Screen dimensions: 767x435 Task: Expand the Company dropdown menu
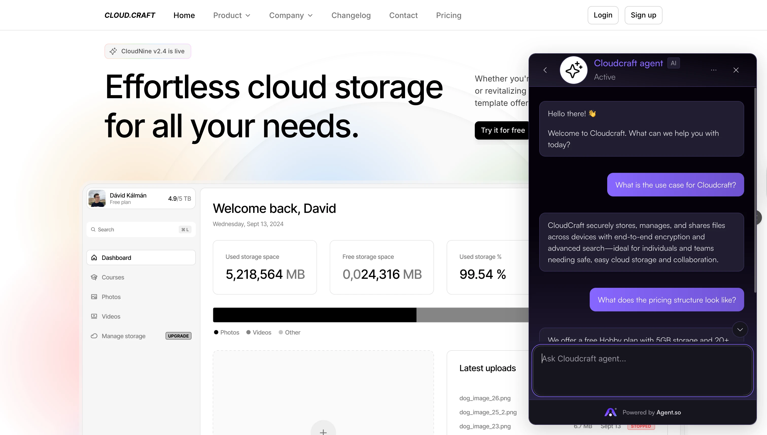click(291, 15)
